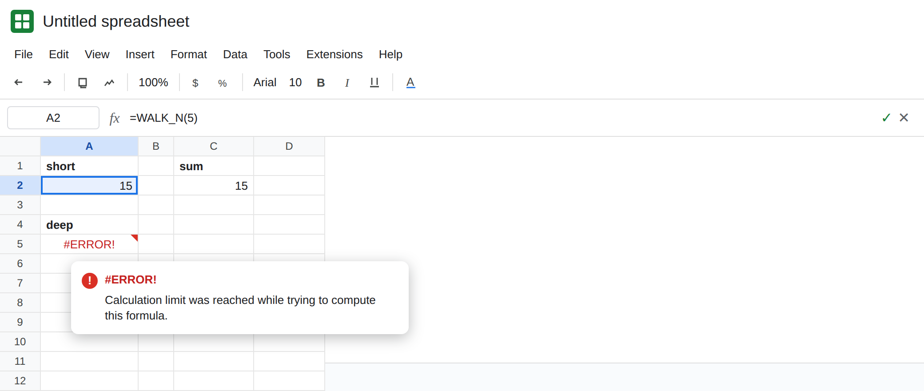This screenshot has width=924, height=391.
Task: Click the Google Sheets logo icon
Action: (x=22, y=21)
